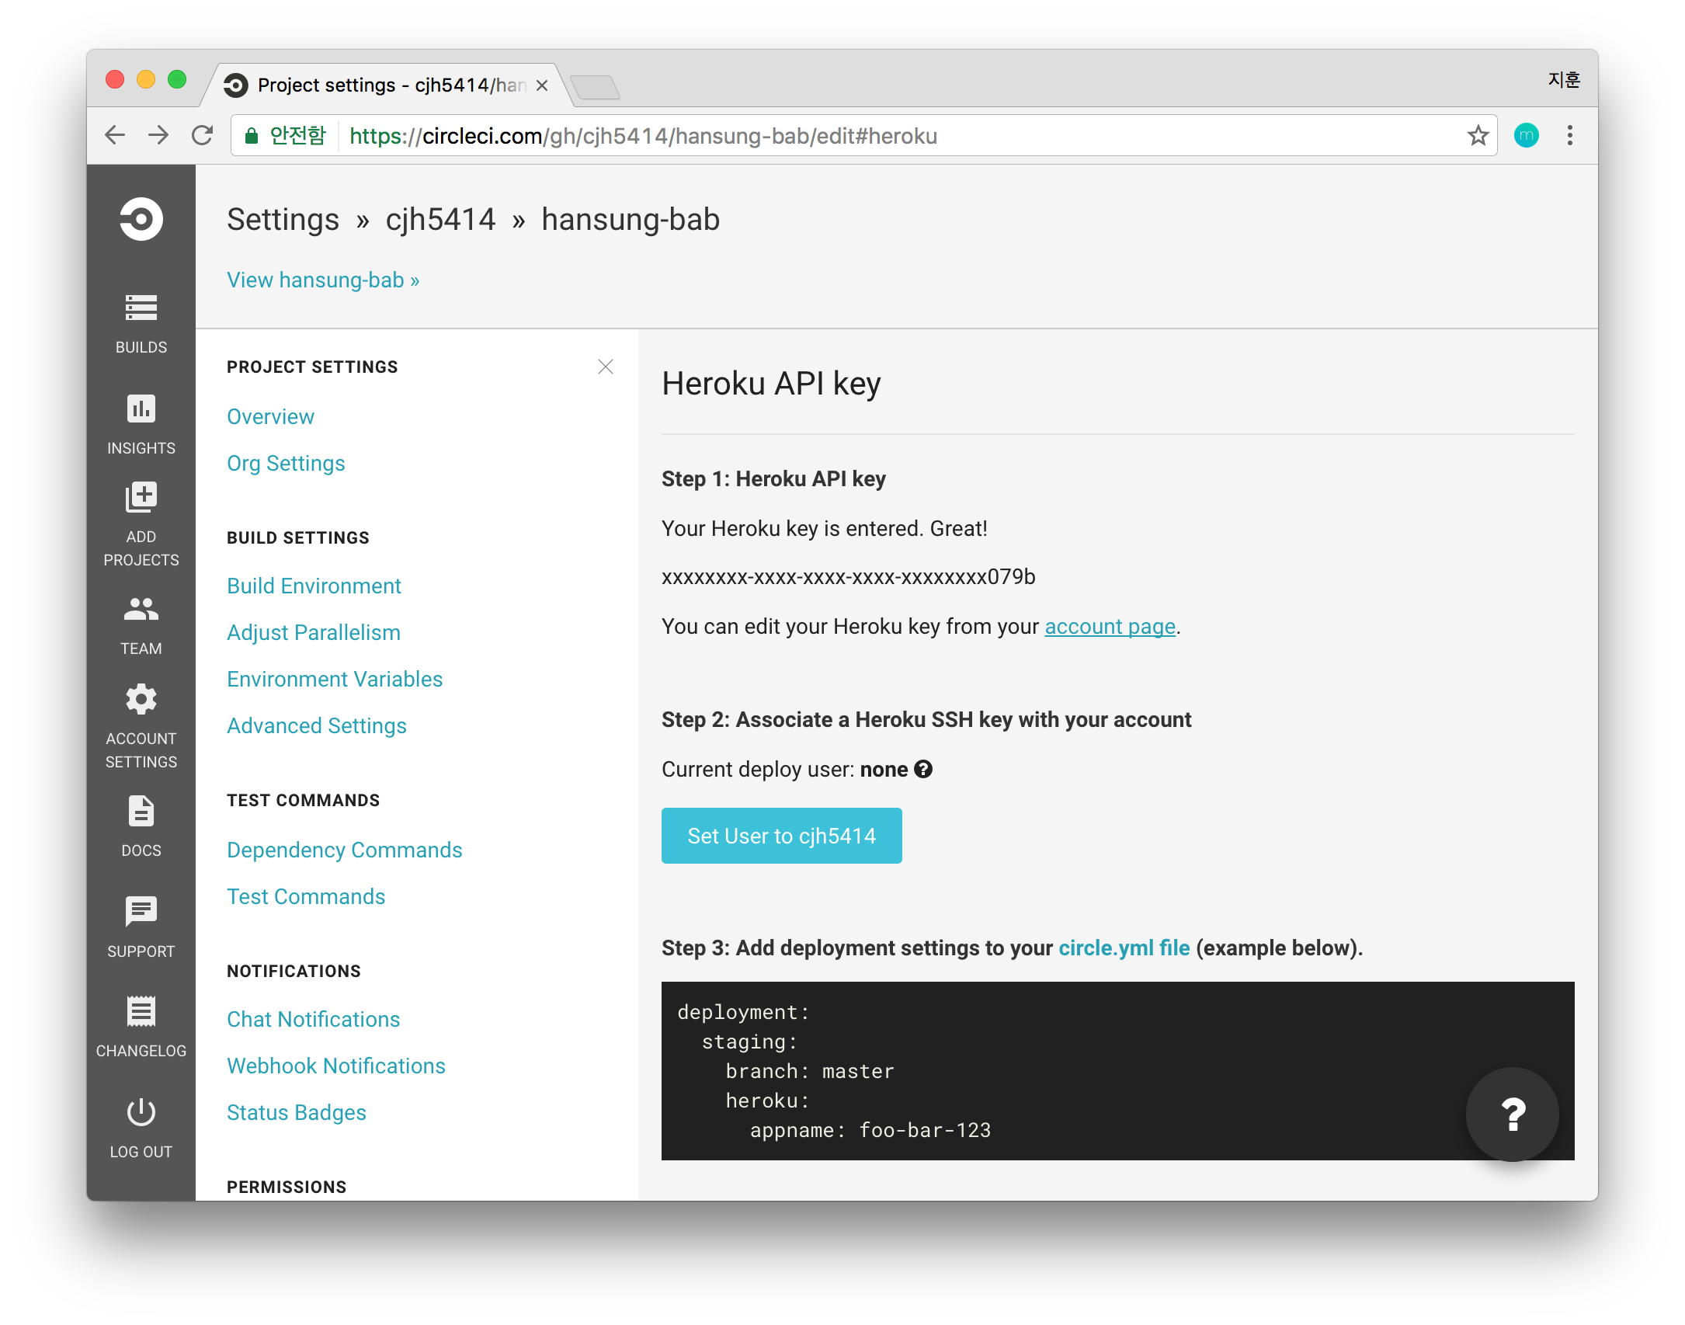Open the circle.yml file link

click(x=1124, y=948)
